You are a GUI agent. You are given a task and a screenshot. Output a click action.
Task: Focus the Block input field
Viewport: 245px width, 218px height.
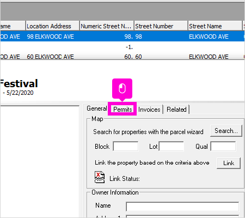coord(126,146)
